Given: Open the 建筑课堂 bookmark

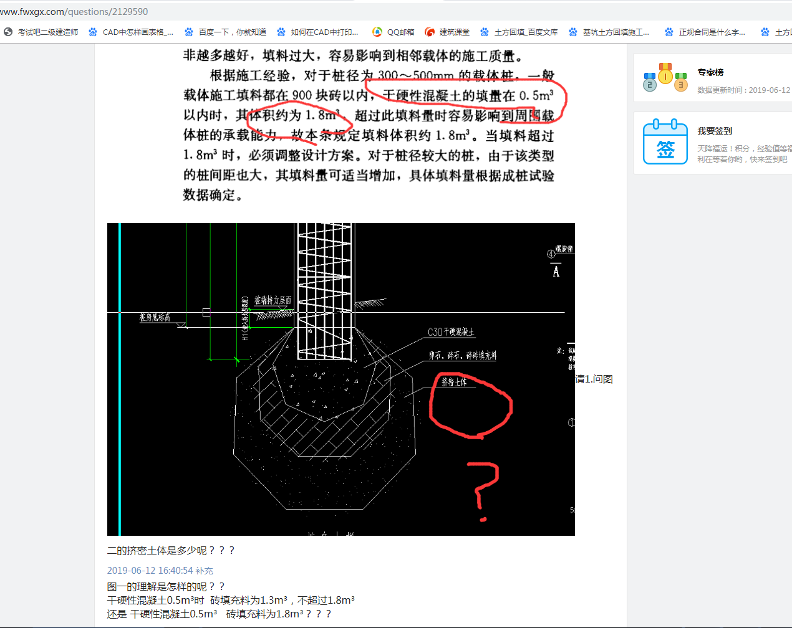Looking at the screenshot, I should pos(447,32).
